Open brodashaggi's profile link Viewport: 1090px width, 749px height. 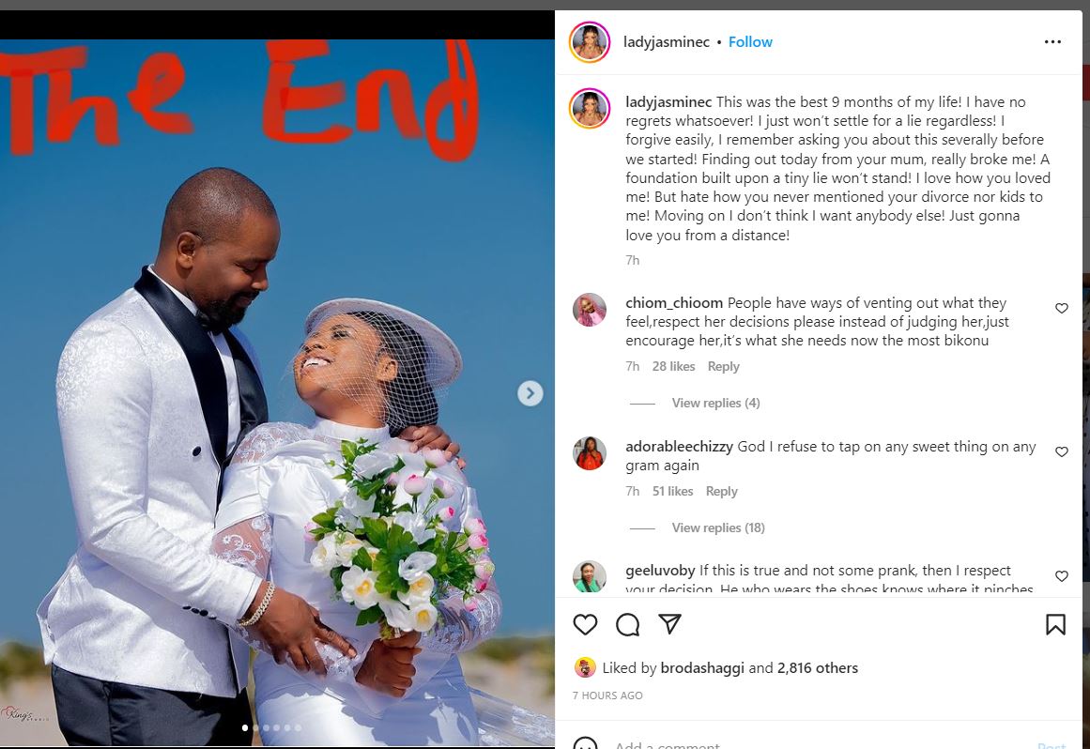(702, 667)
